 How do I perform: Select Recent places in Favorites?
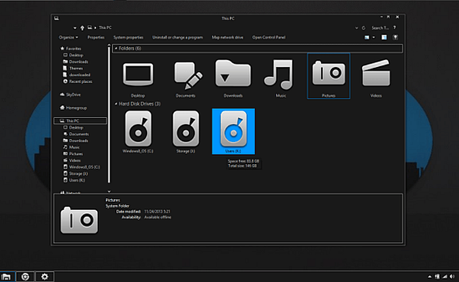(80, 82)
